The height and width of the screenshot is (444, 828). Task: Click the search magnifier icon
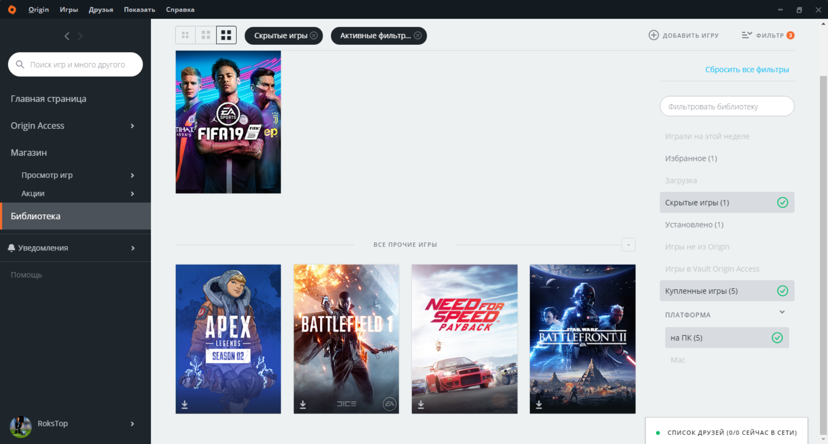20,64
